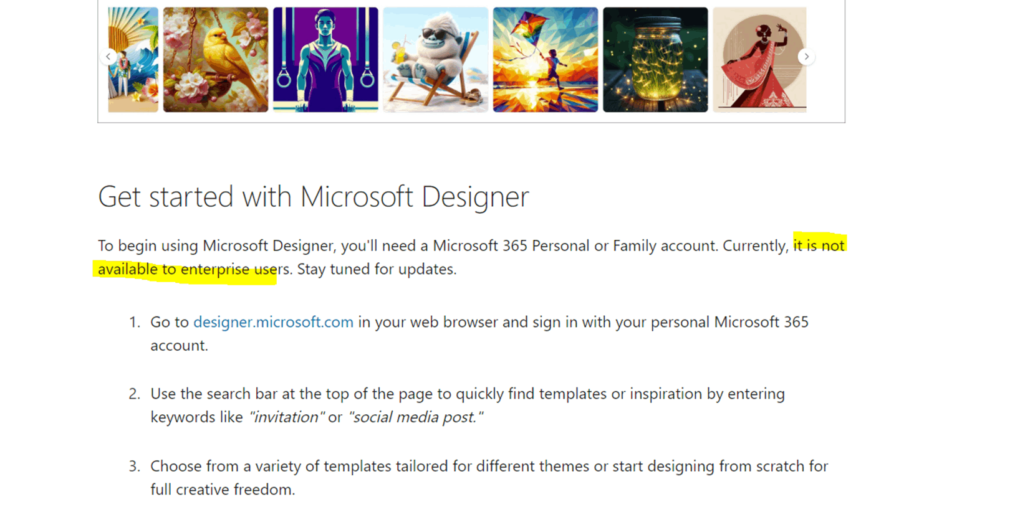The width and height of the screenshot is (1020, 522).
Task: Open the designer.microsoft.com link
Action: (x=273, y=322)
